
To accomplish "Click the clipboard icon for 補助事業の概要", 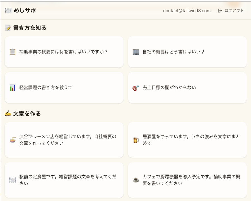I will [12, 52].
